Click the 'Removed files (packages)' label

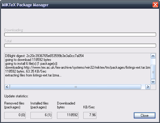click(14, 105)
